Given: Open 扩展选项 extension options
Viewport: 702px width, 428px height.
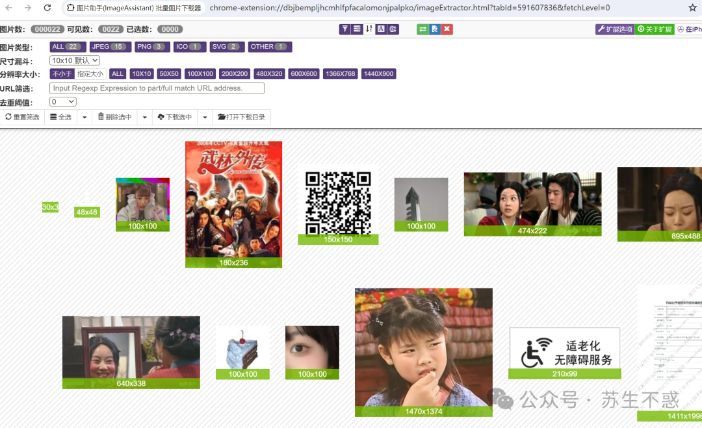Looking at the screenshot, I should 615,29.
